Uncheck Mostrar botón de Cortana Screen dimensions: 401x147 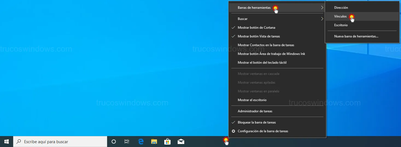pyautogui.click(x=256, y=28)
